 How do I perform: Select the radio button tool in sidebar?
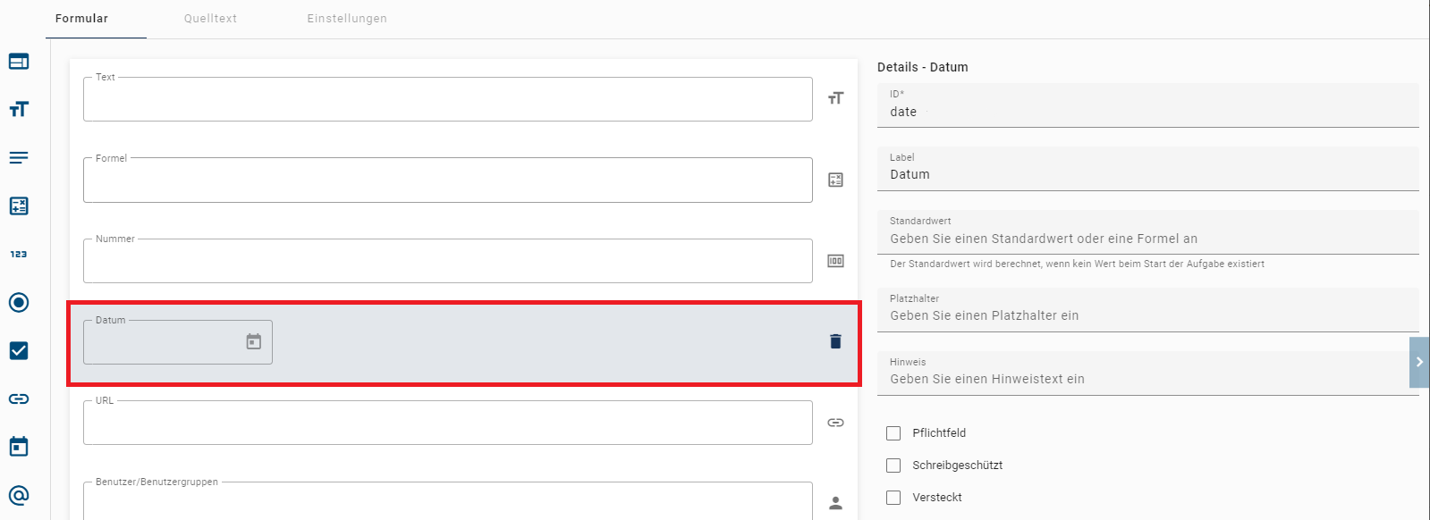click(x=19, y=302)
